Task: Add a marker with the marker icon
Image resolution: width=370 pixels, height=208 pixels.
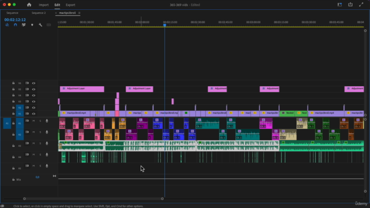Action: click(32, 25)
